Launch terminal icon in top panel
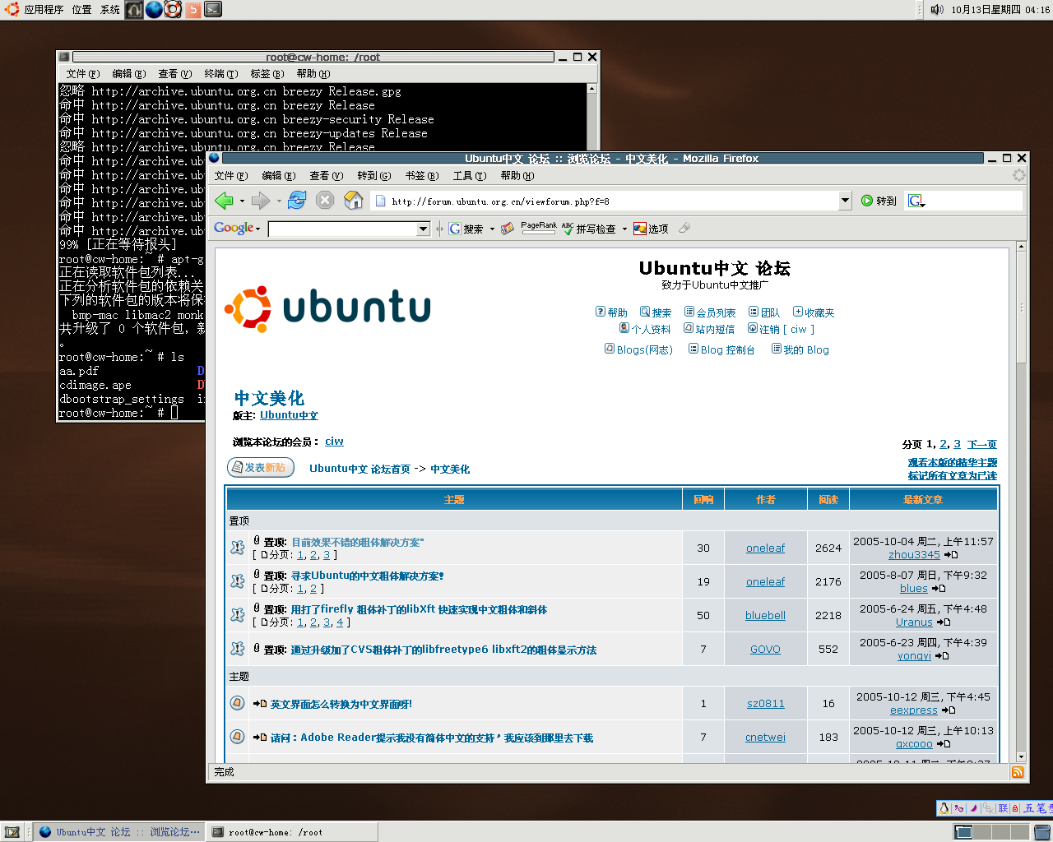The image size is (1053, 842). (213, 10)
